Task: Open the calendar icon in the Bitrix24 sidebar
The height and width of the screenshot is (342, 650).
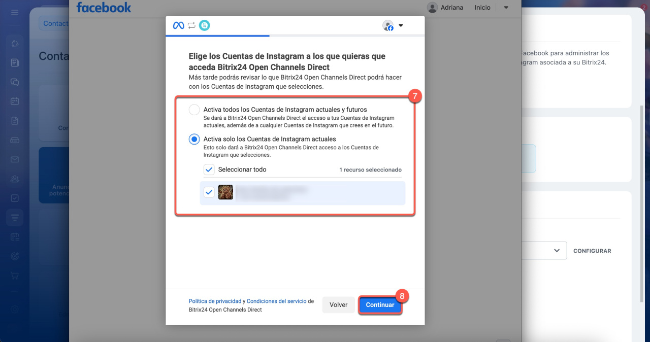Action: [15, 101]
